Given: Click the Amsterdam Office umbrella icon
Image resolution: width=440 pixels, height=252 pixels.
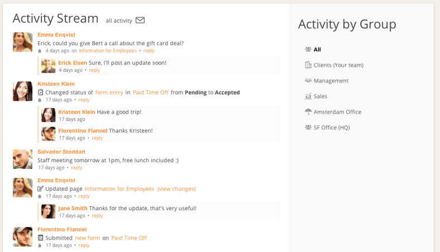Looking at the screenshot, I should click(308, 112).
